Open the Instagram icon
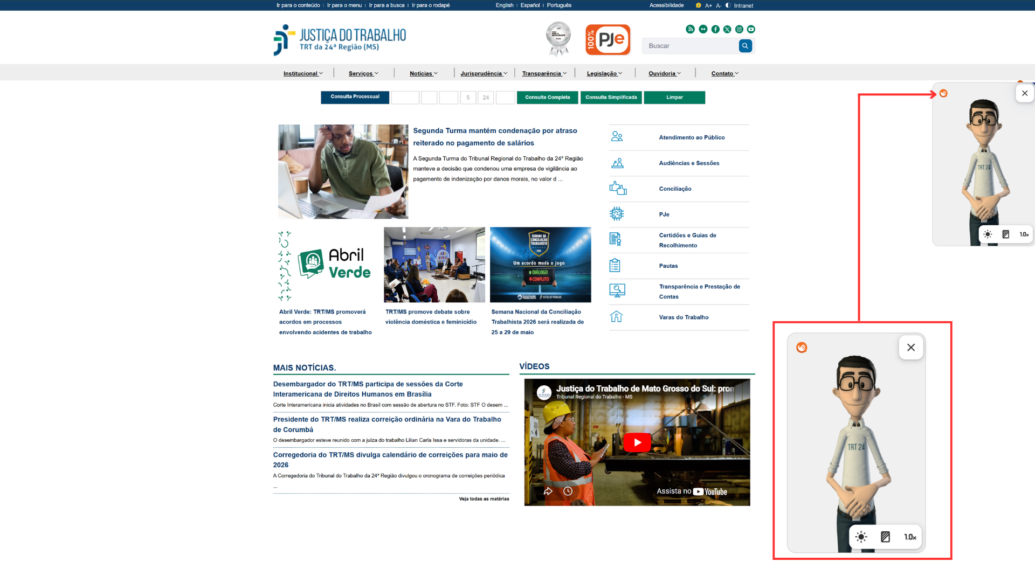Image resolution: width=1035 pixels, height=582 pixels. pyautogui.click(x=739, y=29)
